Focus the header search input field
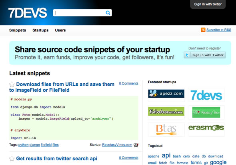Viewport: 236px width, 165px height. point(82,13)
